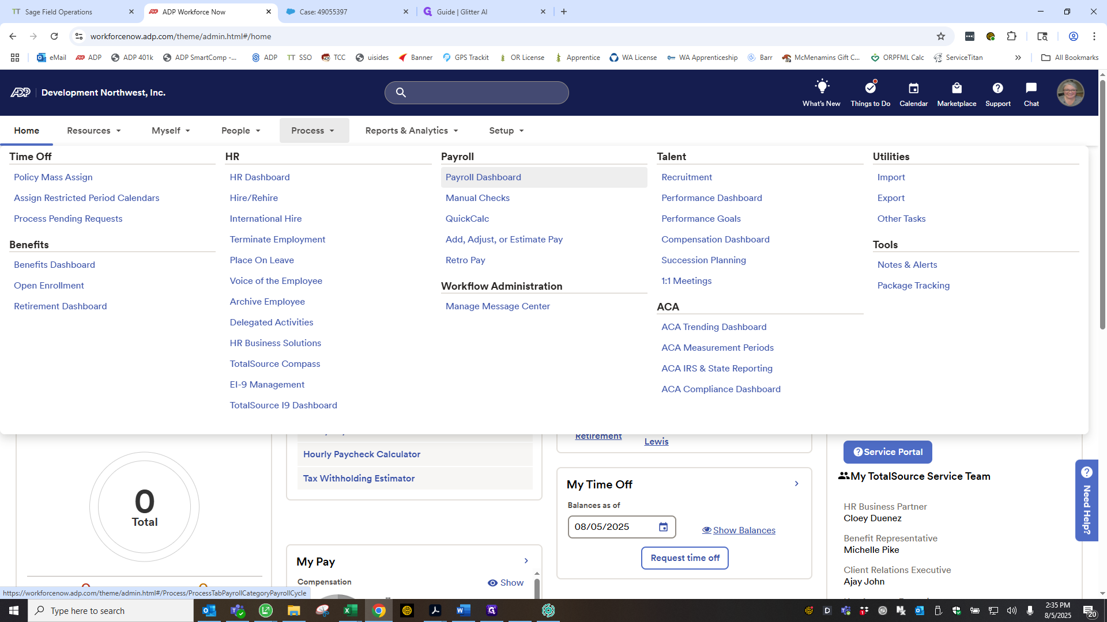Open Hourly Paycheck Calculator link
The width and height of the screenshot is (1107, 622).
[x=362, y=454]
